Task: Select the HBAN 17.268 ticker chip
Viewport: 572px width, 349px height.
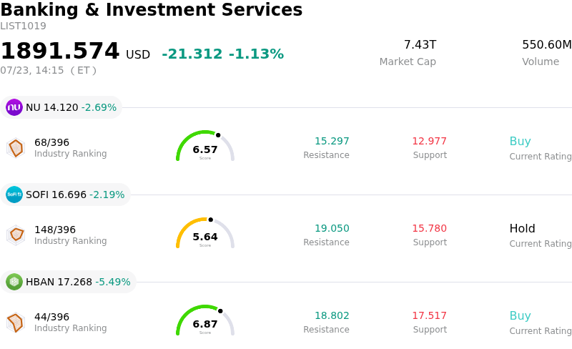Action: 68,282
